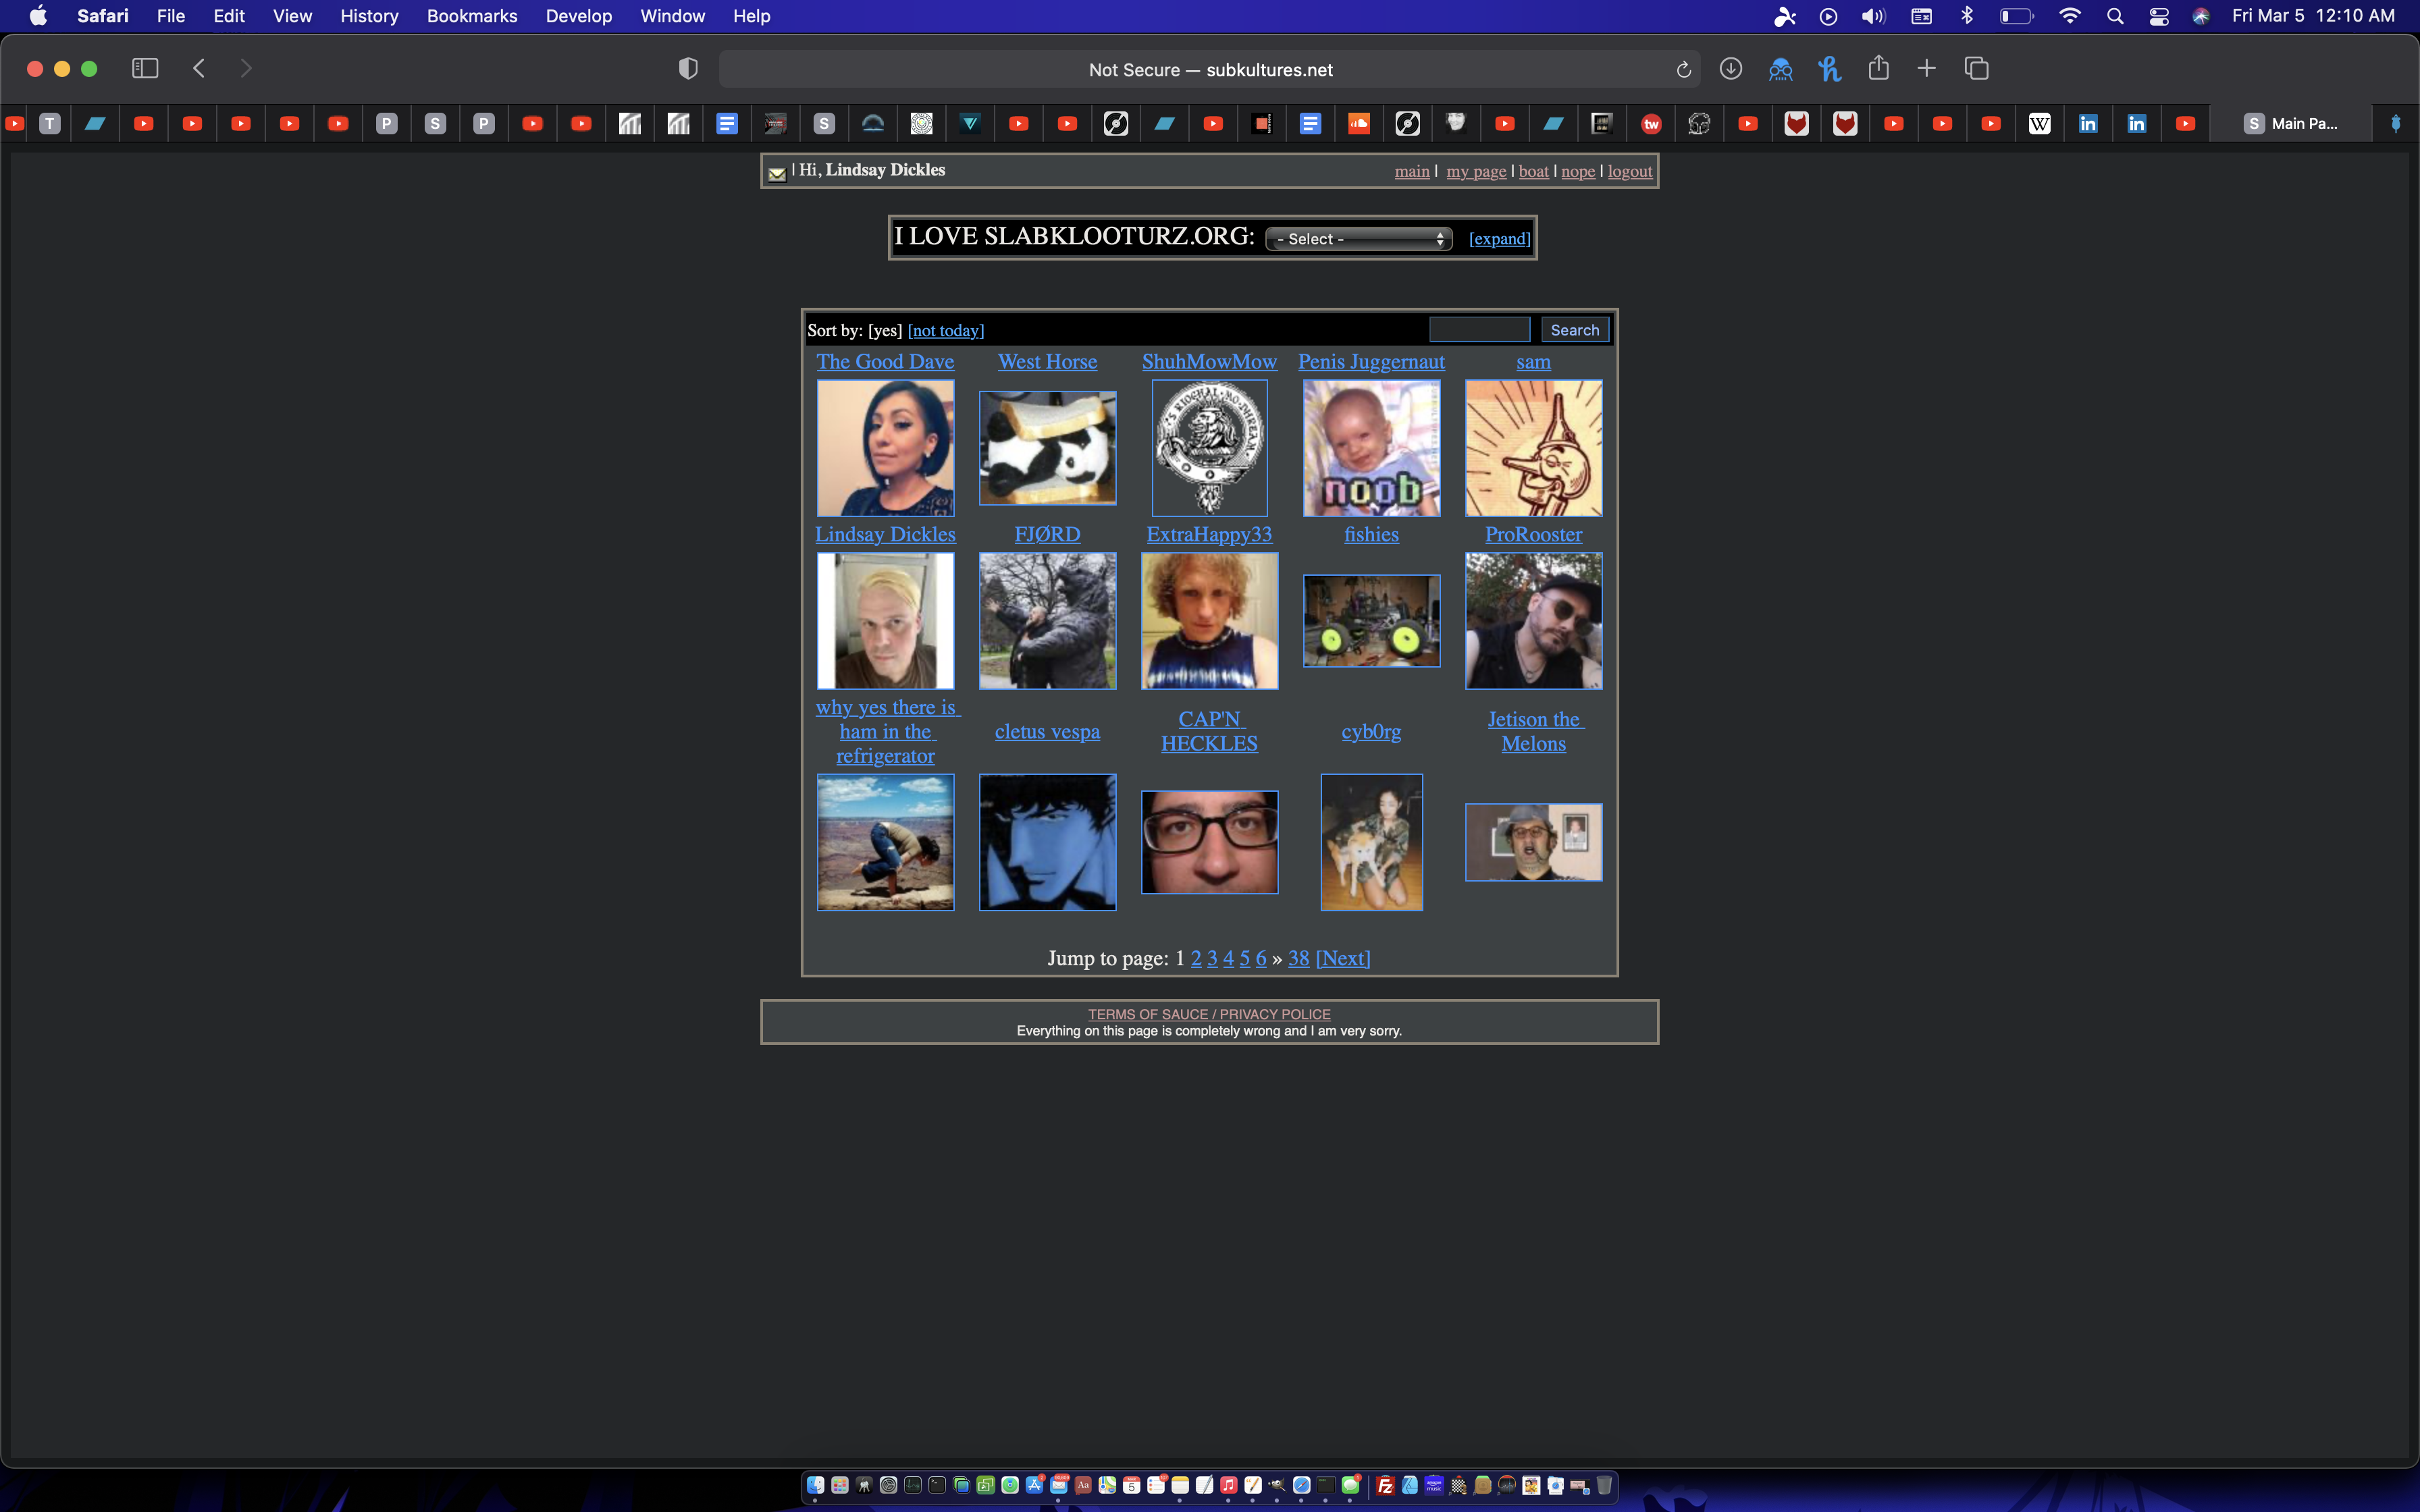Open the Select dropdown in the banner
Viewport: 2420px width, 1512px height.
point(1358,239)
